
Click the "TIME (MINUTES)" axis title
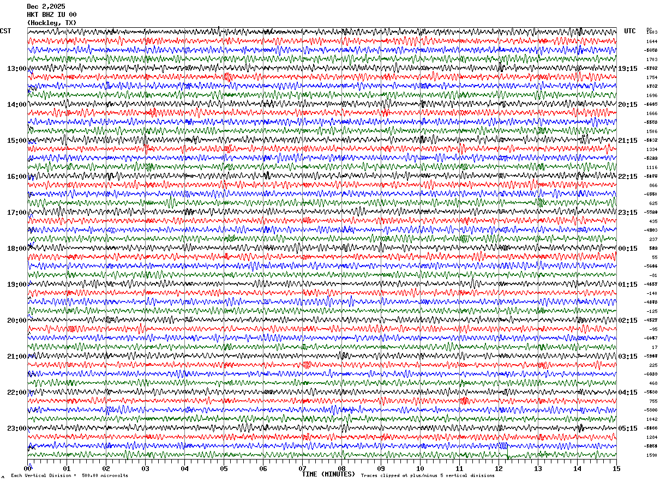329,474
